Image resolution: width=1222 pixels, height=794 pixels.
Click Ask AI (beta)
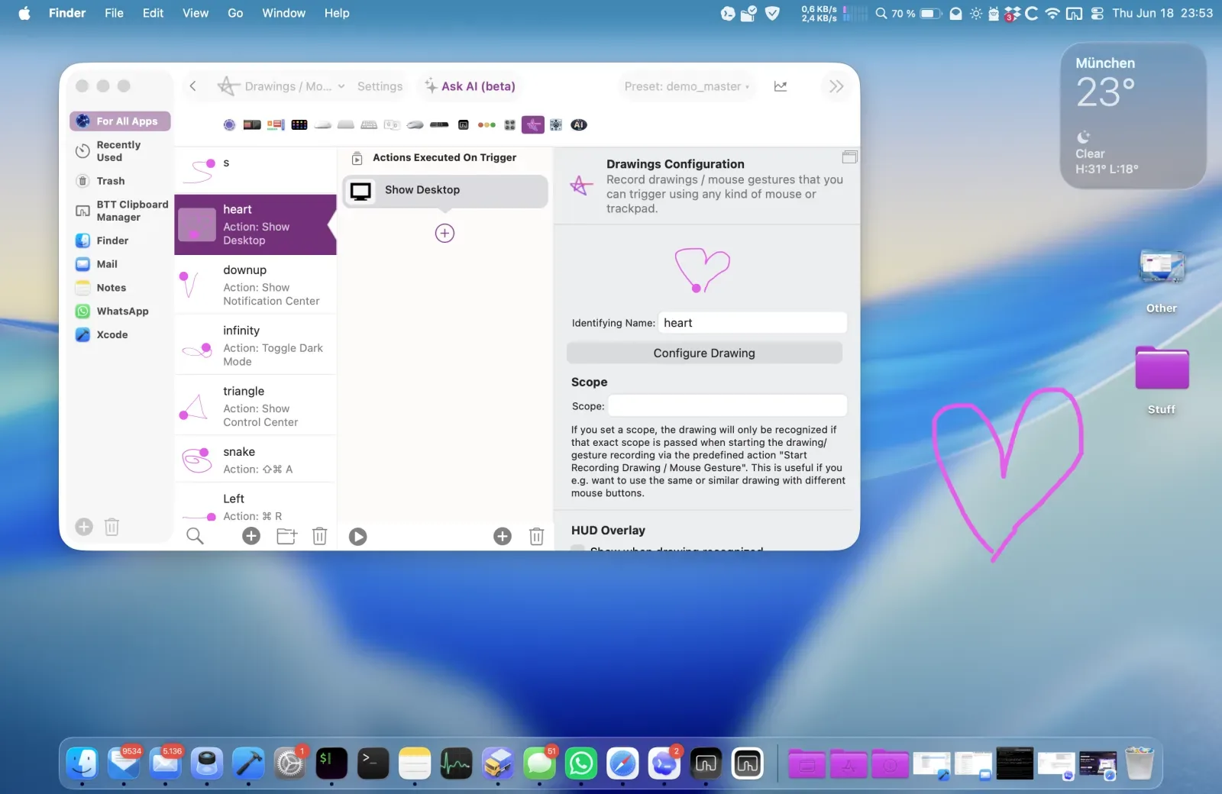click(470, 86)
